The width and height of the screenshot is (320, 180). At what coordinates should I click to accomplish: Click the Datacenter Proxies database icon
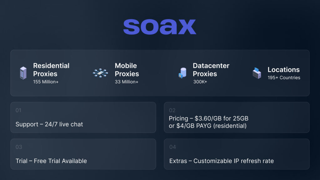[x=182, y=73]
